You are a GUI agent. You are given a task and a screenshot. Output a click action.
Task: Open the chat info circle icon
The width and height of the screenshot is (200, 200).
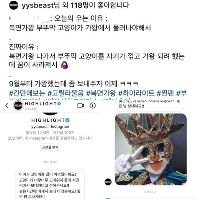click(92, 106)
